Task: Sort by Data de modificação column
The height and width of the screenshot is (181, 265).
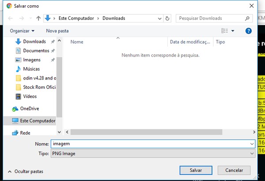Action: (190, 42)
